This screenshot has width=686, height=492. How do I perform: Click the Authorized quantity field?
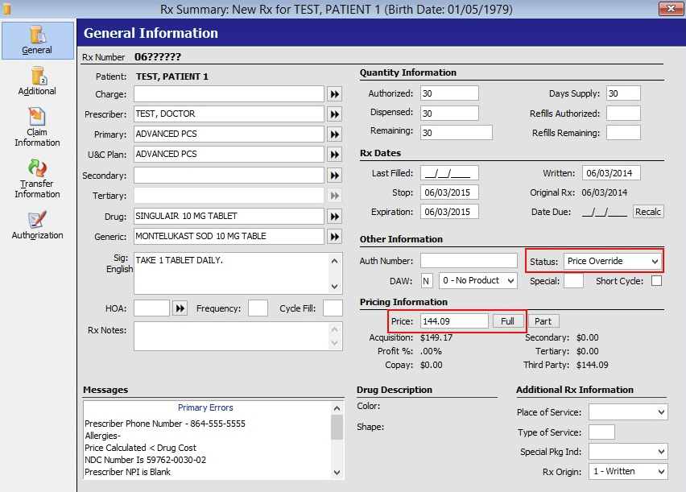click(449, 93)
